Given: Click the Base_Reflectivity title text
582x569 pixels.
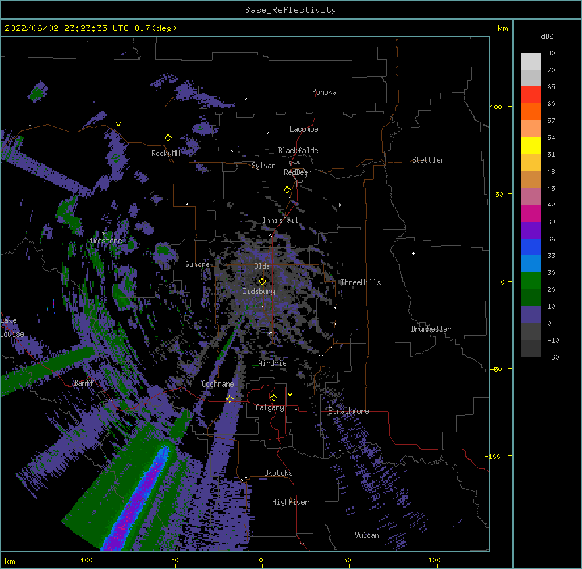Looking at the screenshot, I should pos(291,10).
